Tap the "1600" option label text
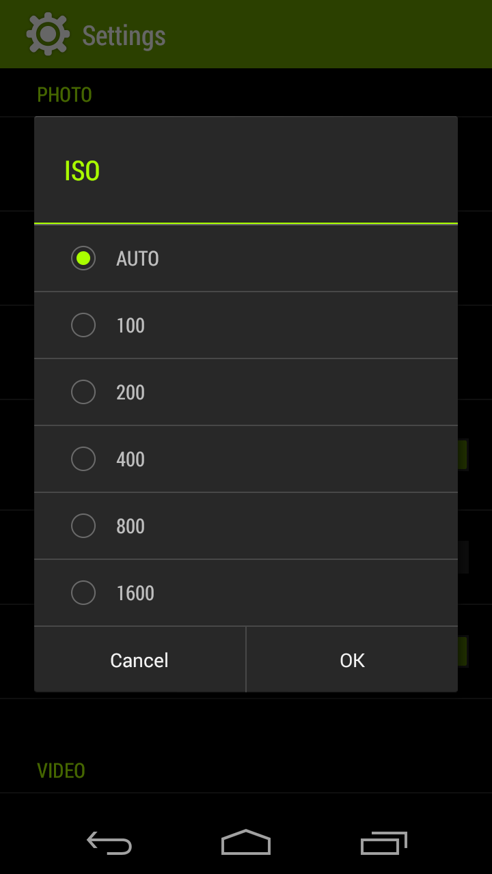Viewport: 492px width, 874px height. 135,593
